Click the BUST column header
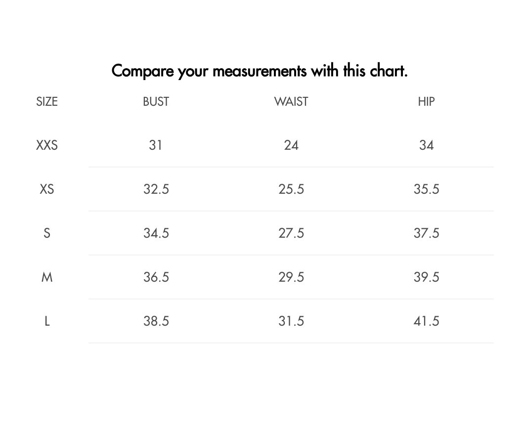The width and height of the screenshot is (524, 423). (156, 102)
